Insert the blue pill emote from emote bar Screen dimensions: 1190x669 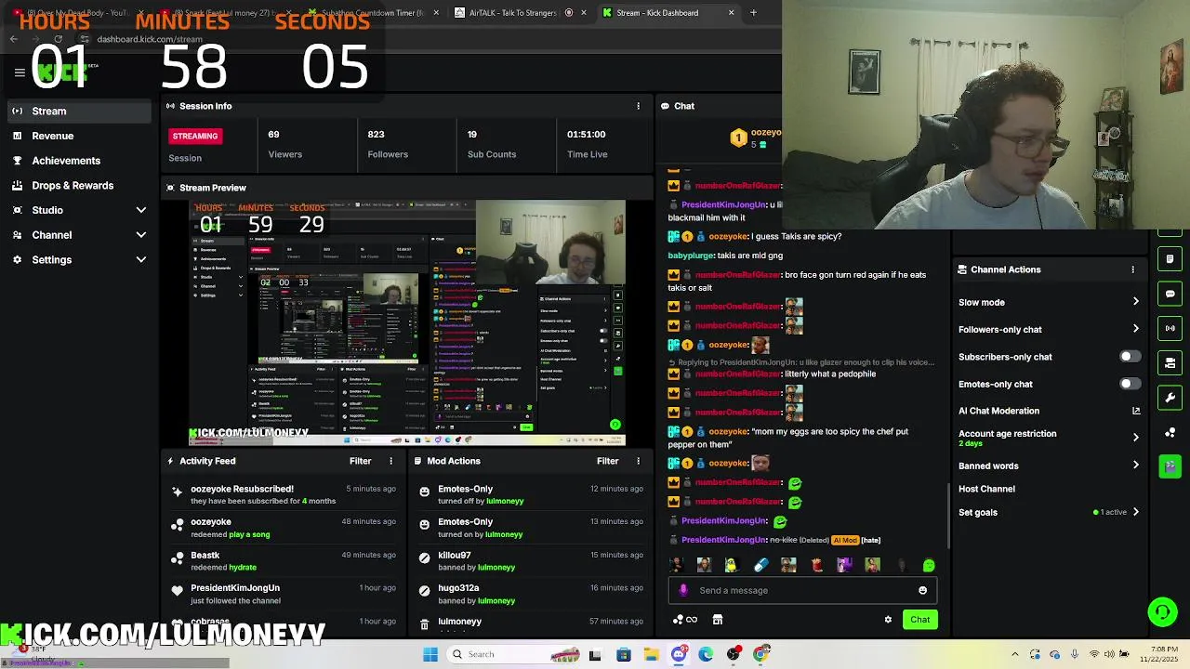point(760,565)
